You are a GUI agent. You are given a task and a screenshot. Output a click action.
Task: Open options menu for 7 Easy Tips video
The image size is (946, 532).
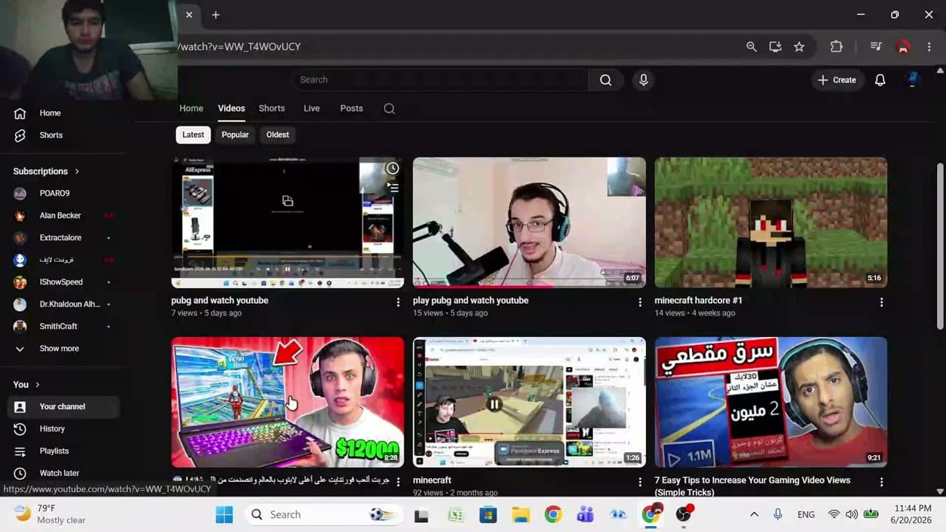(x=881, y=482)
